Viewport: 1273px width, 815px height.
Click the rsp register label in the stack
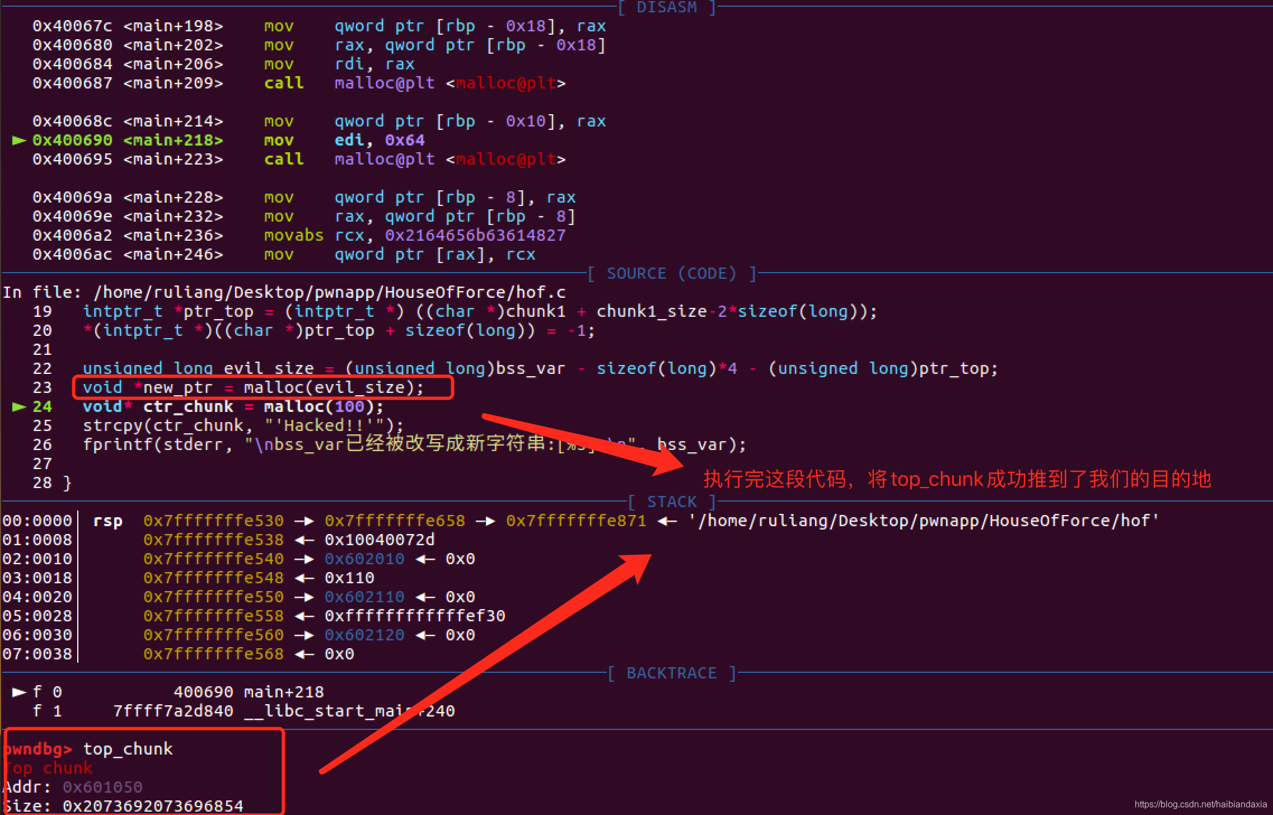(x=107, y=521)
